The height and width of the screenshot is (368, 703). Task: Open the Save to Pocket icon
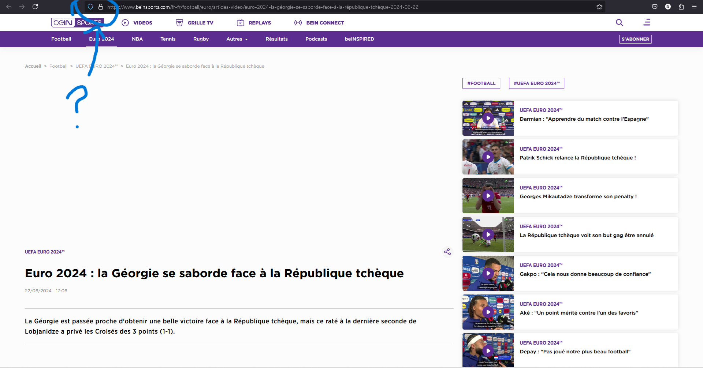655,7
